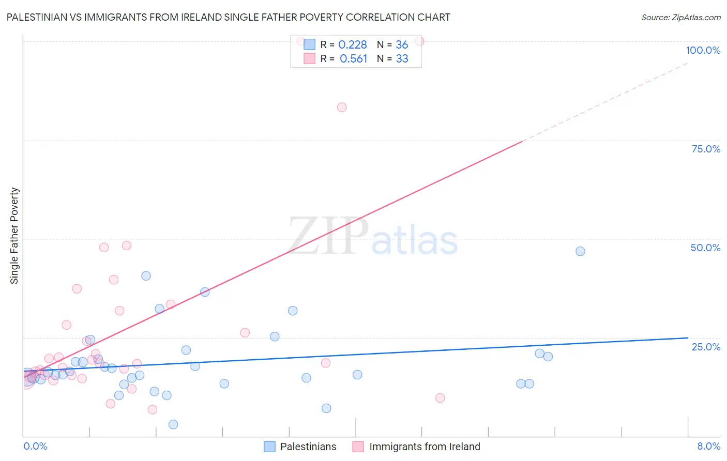This screenshot has height=461, width=727.
Task: Click the chart title text
Action: point(228,17)
